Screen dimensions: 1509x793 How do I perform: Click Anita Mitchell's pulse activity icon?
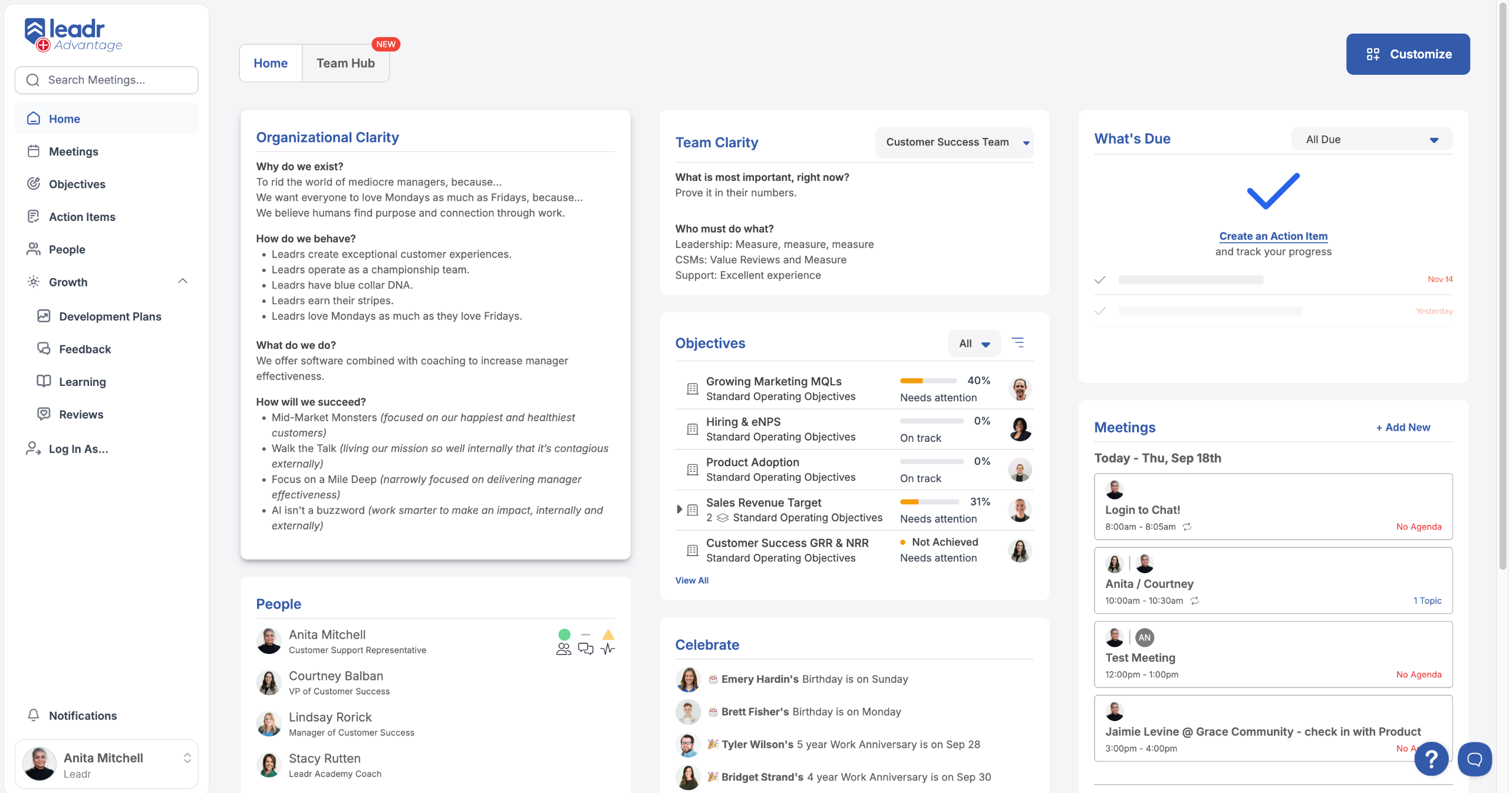(x=608, y=649)
